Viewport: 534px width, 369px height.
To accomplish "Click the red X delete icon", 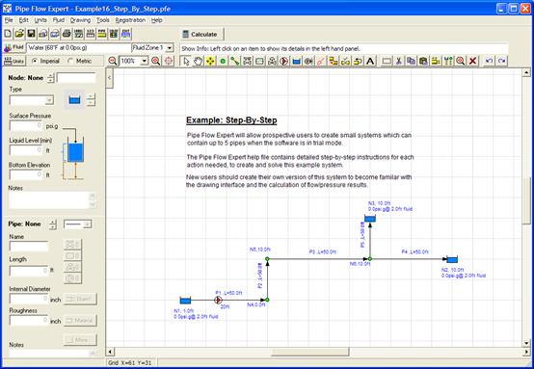I will 472,61.
